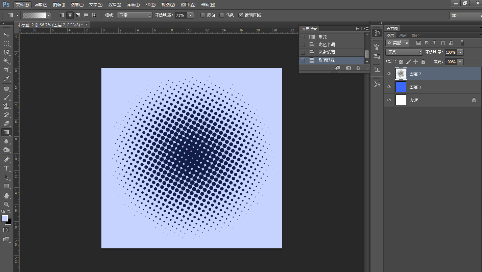Select the Clone Stamp tool
This screenshot has width=482, height=272.
[x=6, y=106]
